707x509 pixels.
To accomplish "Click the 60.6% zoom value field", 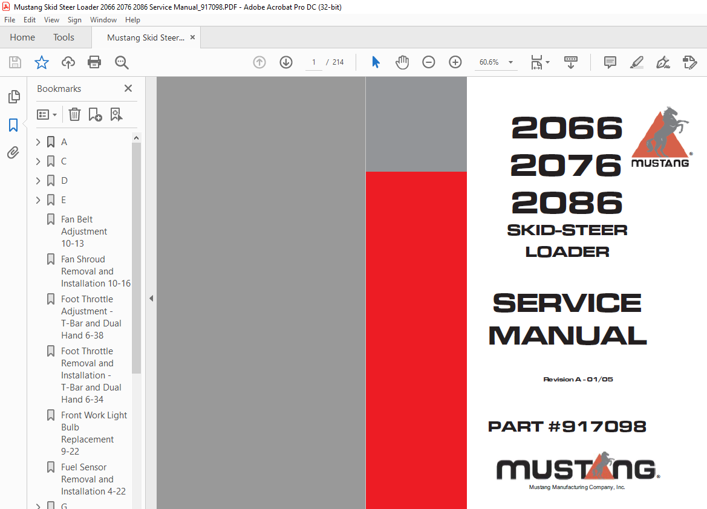I will [489, 62].
